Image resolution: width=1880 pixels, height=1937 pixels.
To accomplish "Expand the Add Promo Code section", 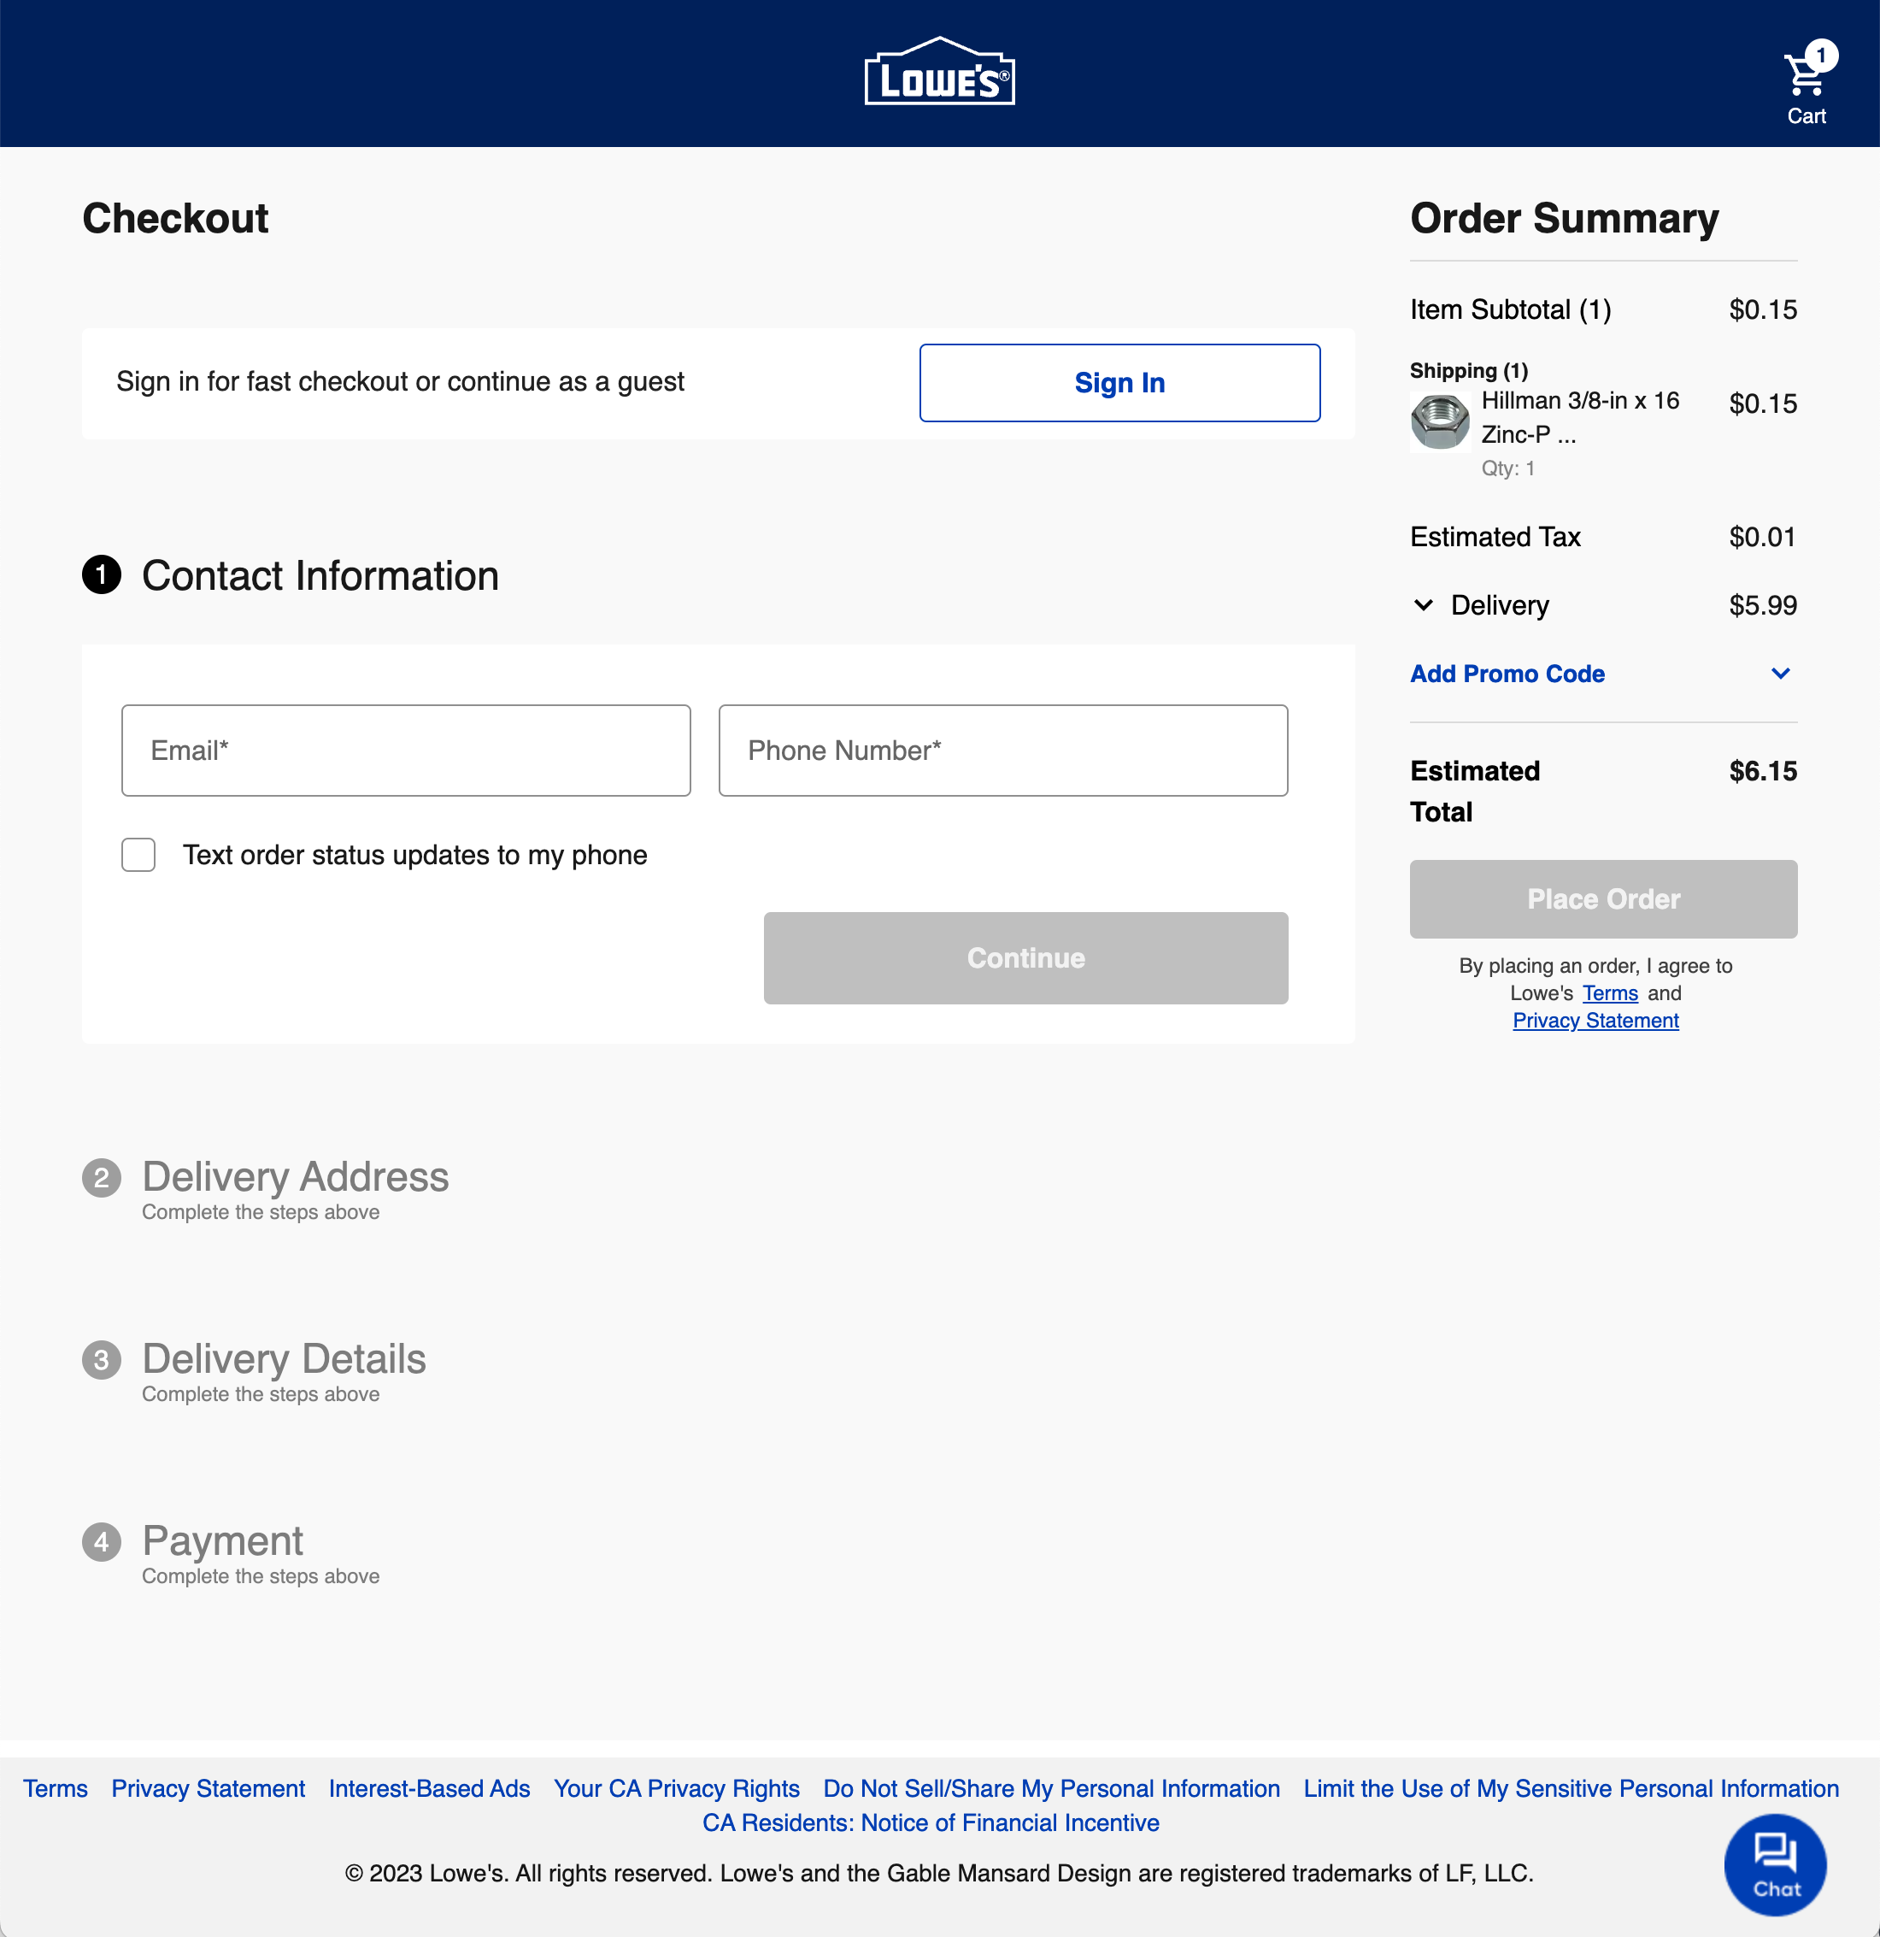I will click(1507, 673).
